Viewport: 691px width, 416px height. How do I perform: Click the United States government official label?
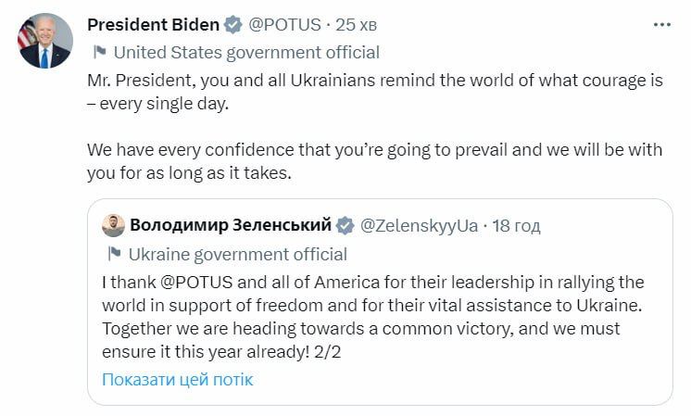pyautogui.click(x=246, y=53)
